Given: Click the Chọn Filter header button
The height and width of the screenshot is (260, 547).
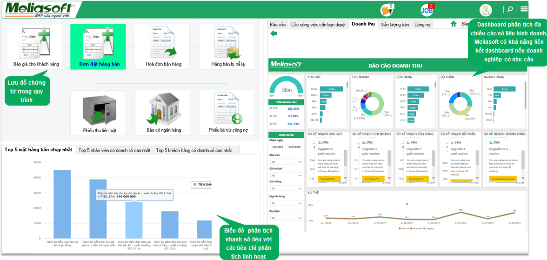Looking at the screenshot, I should pyautogui.click(x=286, y=134).
